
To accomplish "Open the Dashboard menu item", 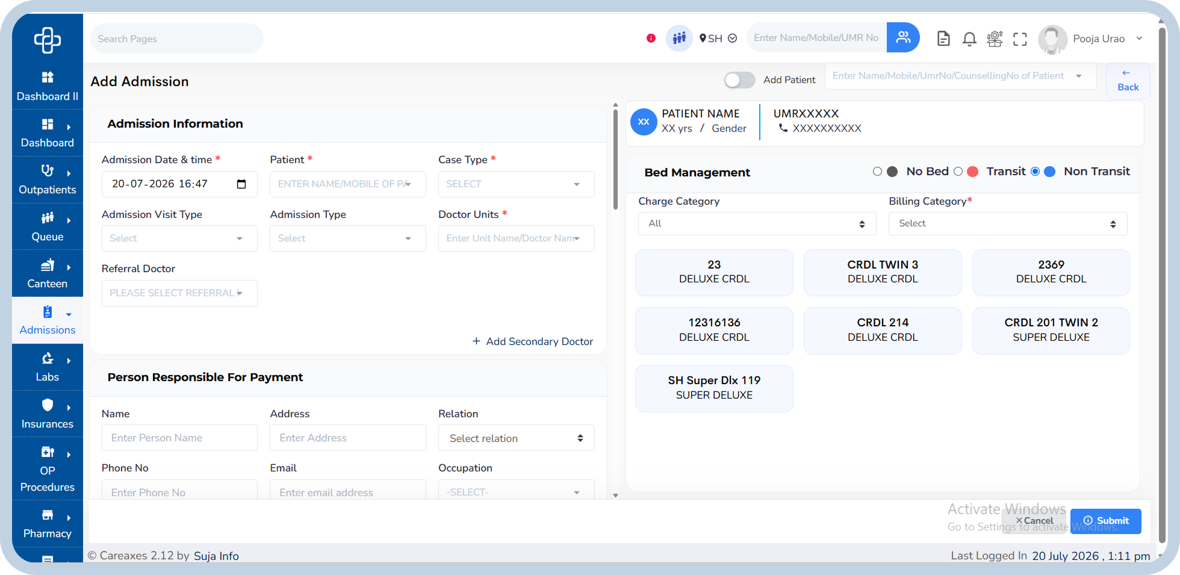I will tap(48, 133).
